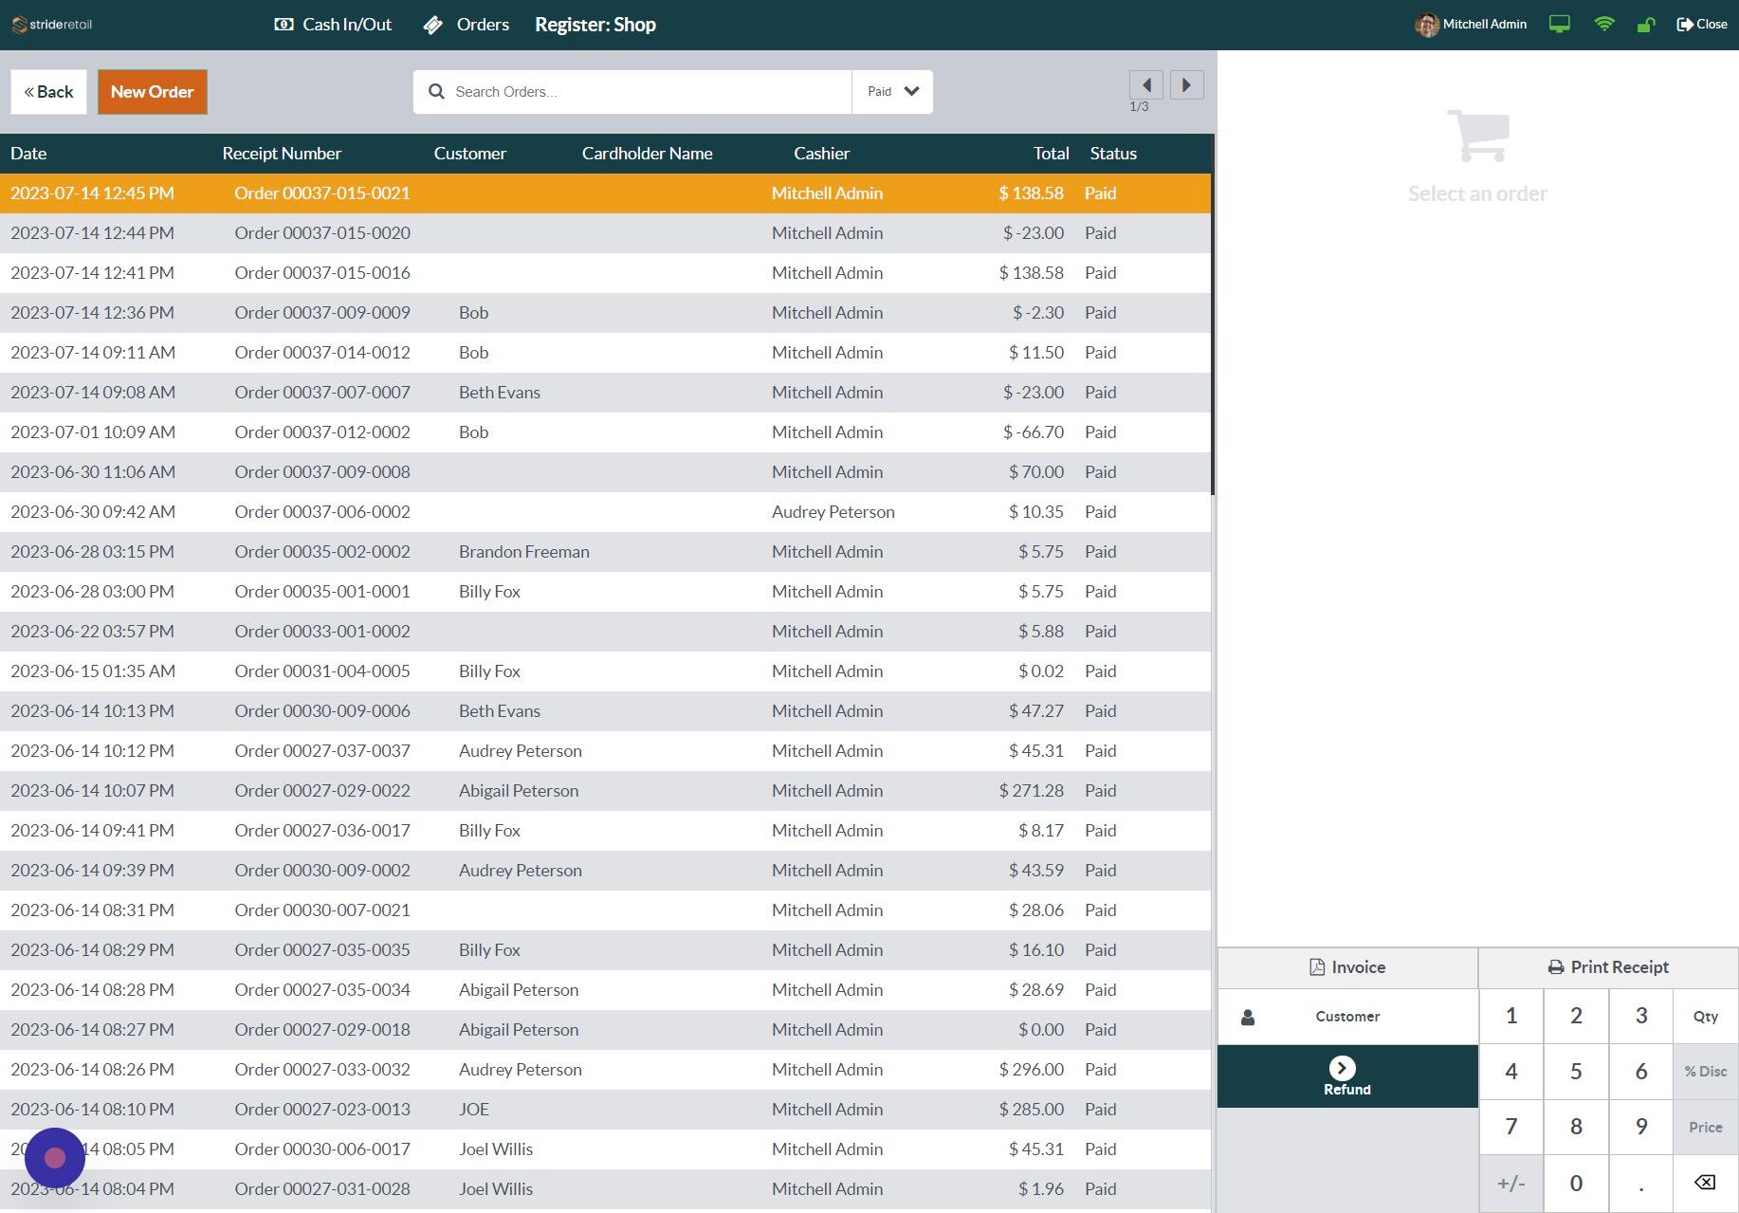This screenshot has width=1739, height=1213.
Task: Select Order 00030-007-0021
Action: (605, 910)
